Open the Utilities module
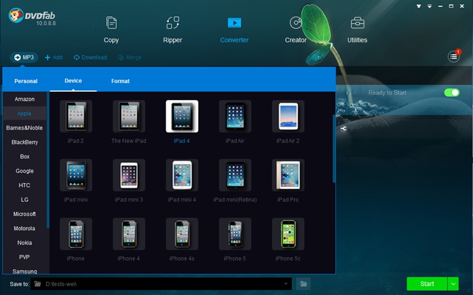 [357, 30]
